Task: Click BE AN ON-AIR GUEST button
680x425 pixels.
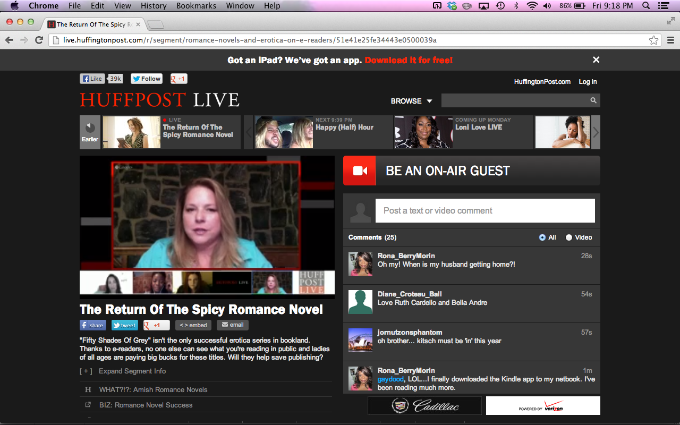Action: [x=472, y=171]
